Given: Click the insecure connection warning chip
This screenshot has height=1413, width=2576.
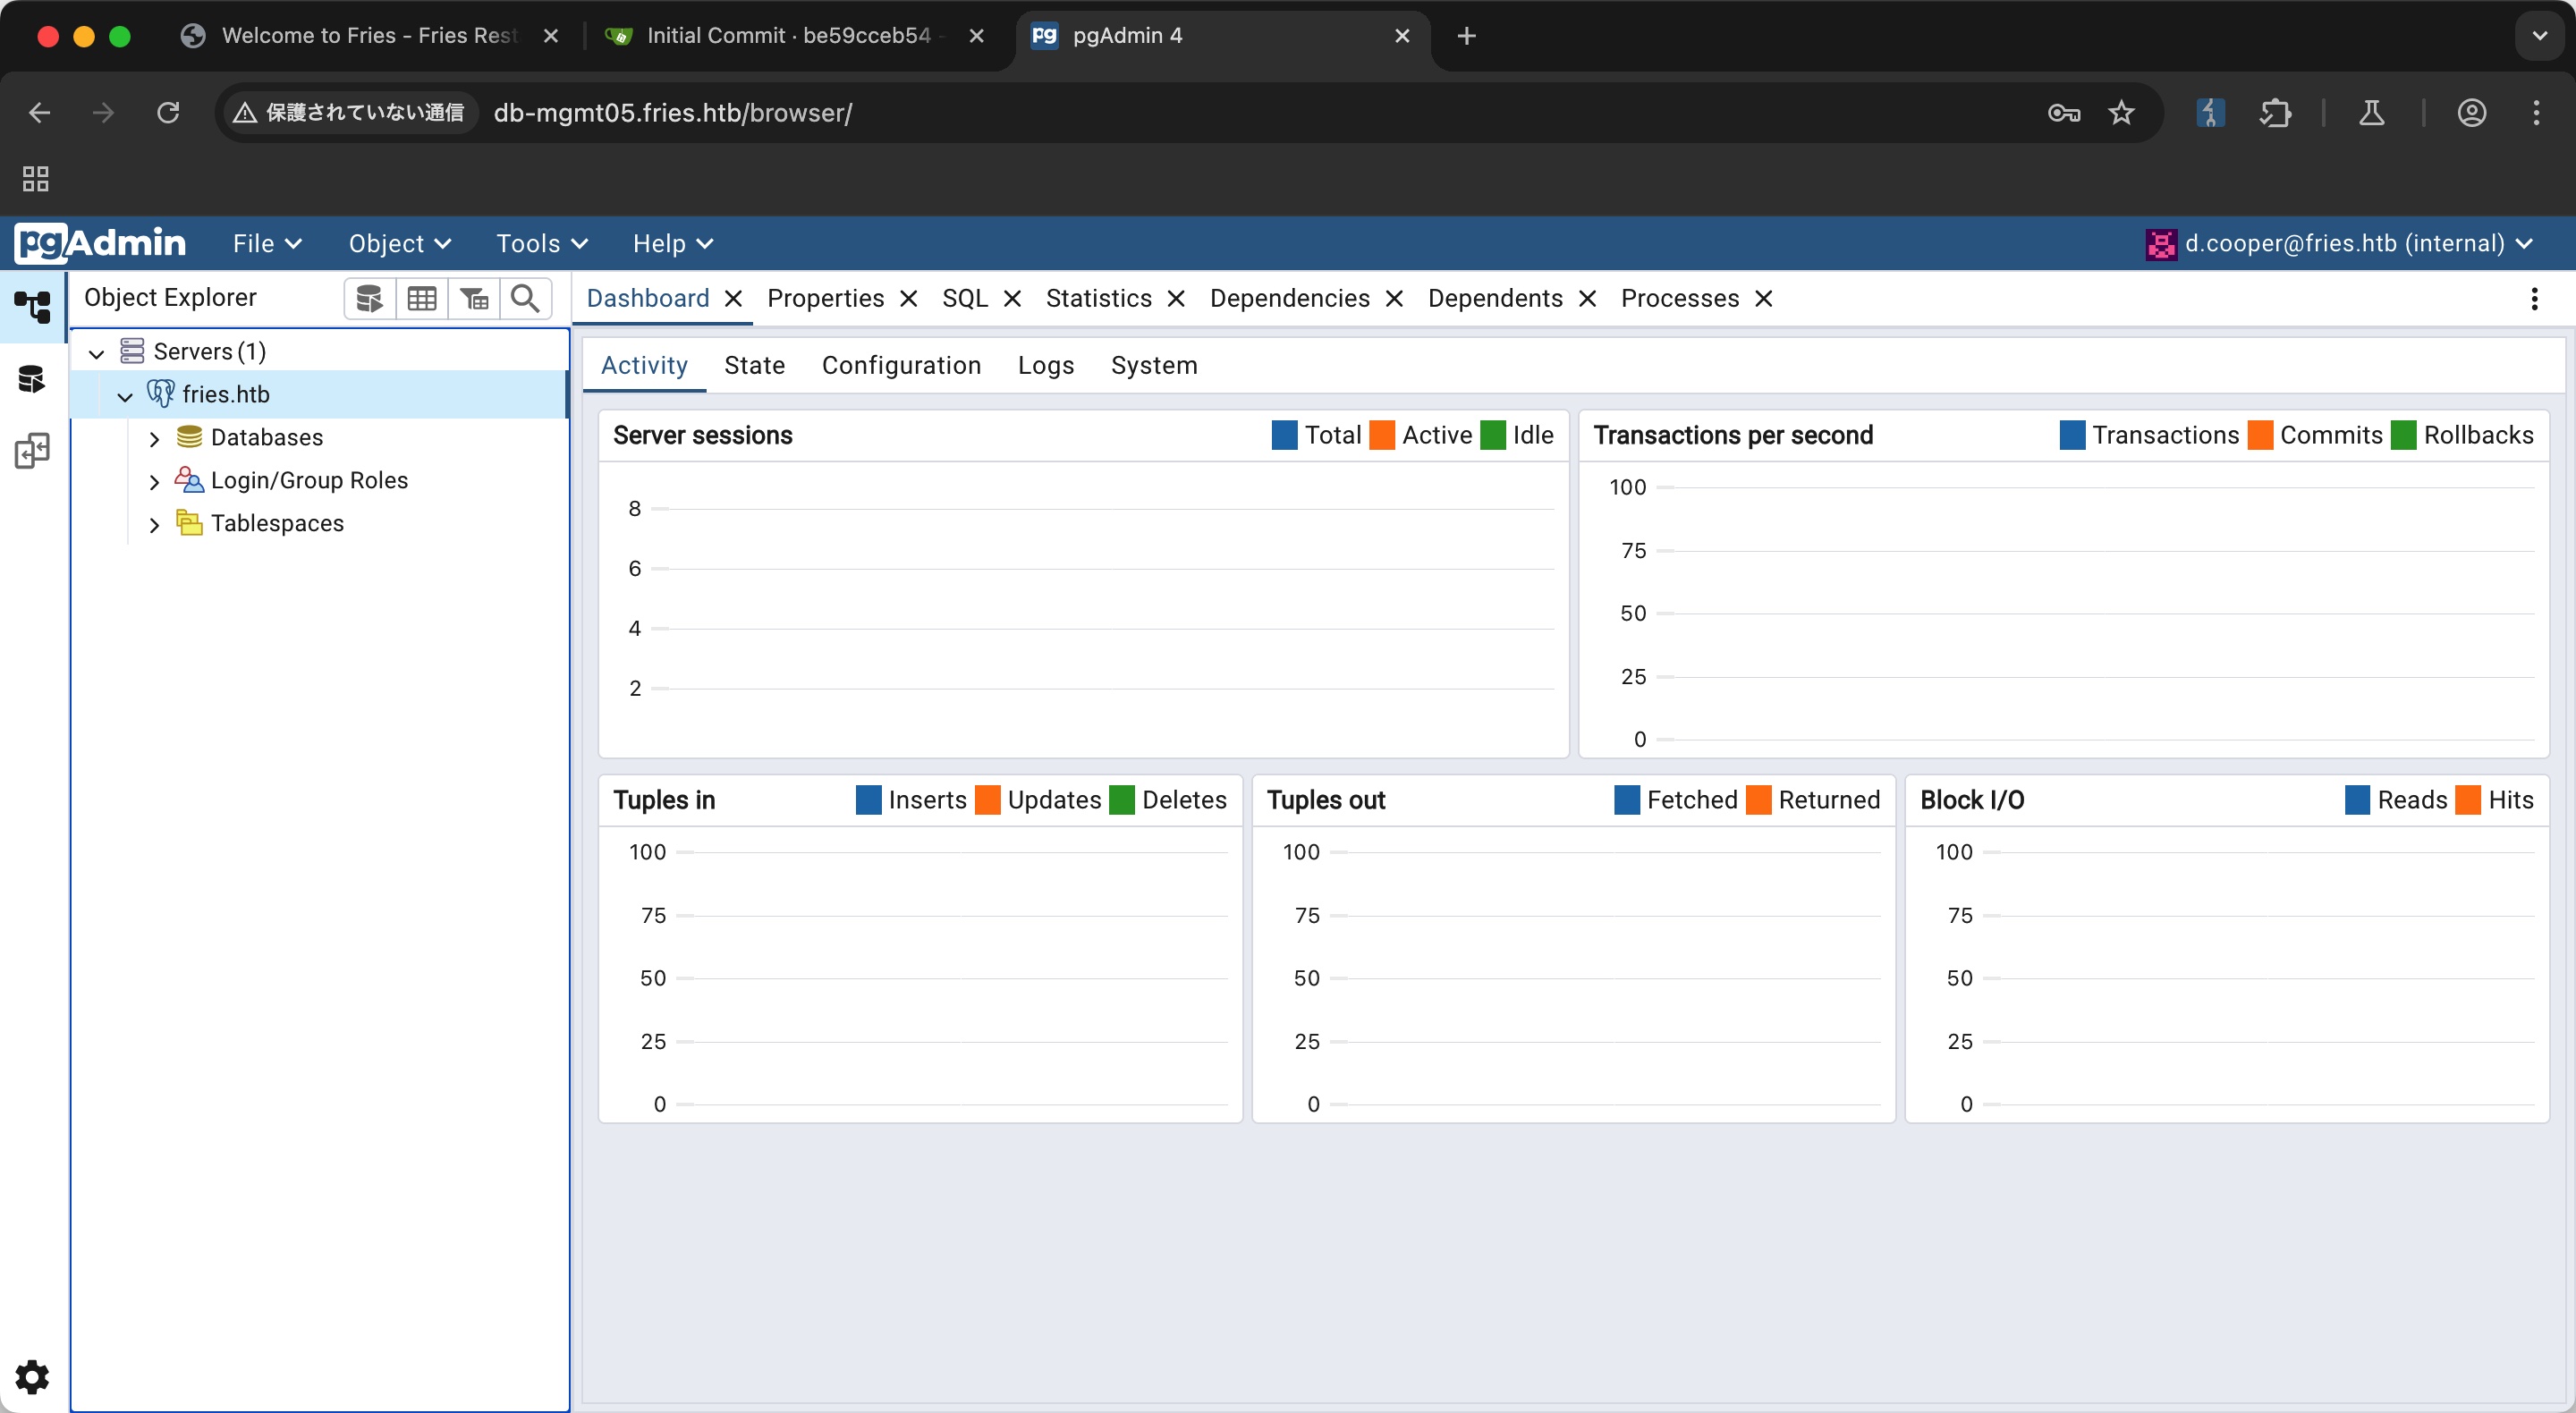Looking at the screenshot, I should click(x=349, y=113).
